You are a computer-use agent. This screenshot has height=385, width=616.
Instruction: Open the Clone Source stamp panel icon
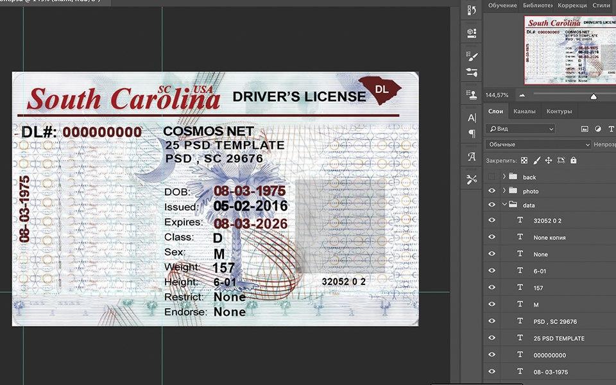click(472, 94)
